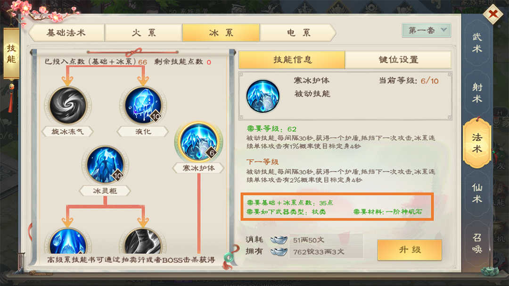Click the 升级 upgrade button
The height and width of the screenshot is (286, 509).
point(410,250)
